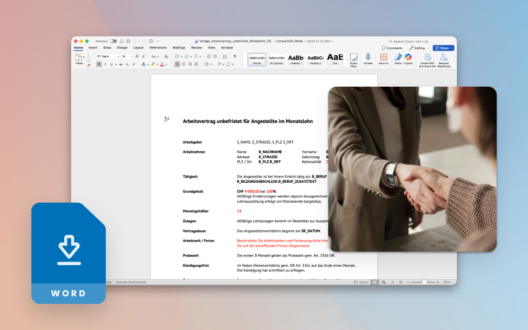Image resolution: width=528 pixels, height=330 pixels.
Task: Apply the Title style
Action: (335, 59)
